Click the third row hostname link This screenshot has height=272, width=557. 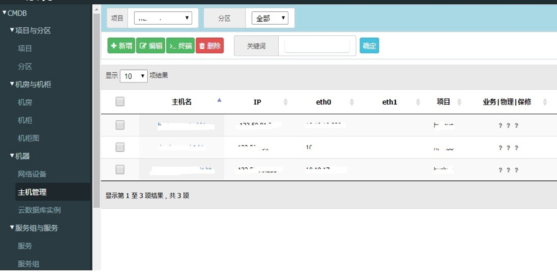pos(182,170)
